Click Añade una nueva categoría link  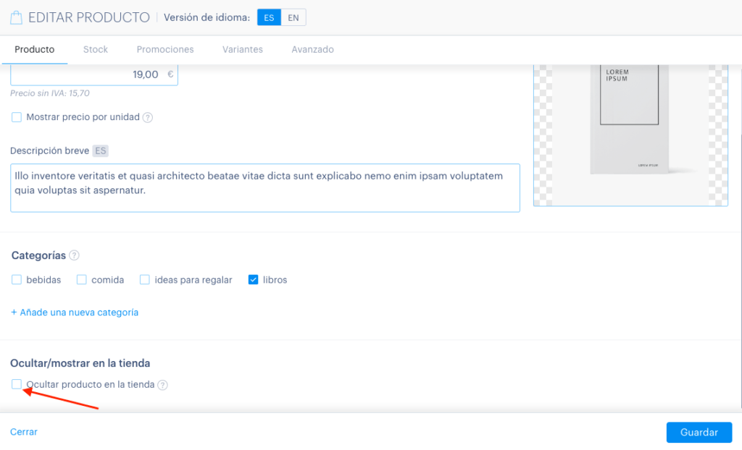tap(75, 313)
